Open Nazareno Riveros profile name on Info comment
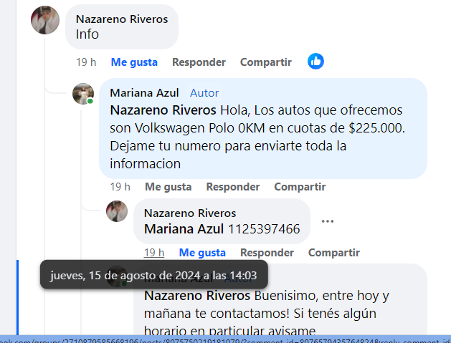The image size is (451, 343). [122, 19]
